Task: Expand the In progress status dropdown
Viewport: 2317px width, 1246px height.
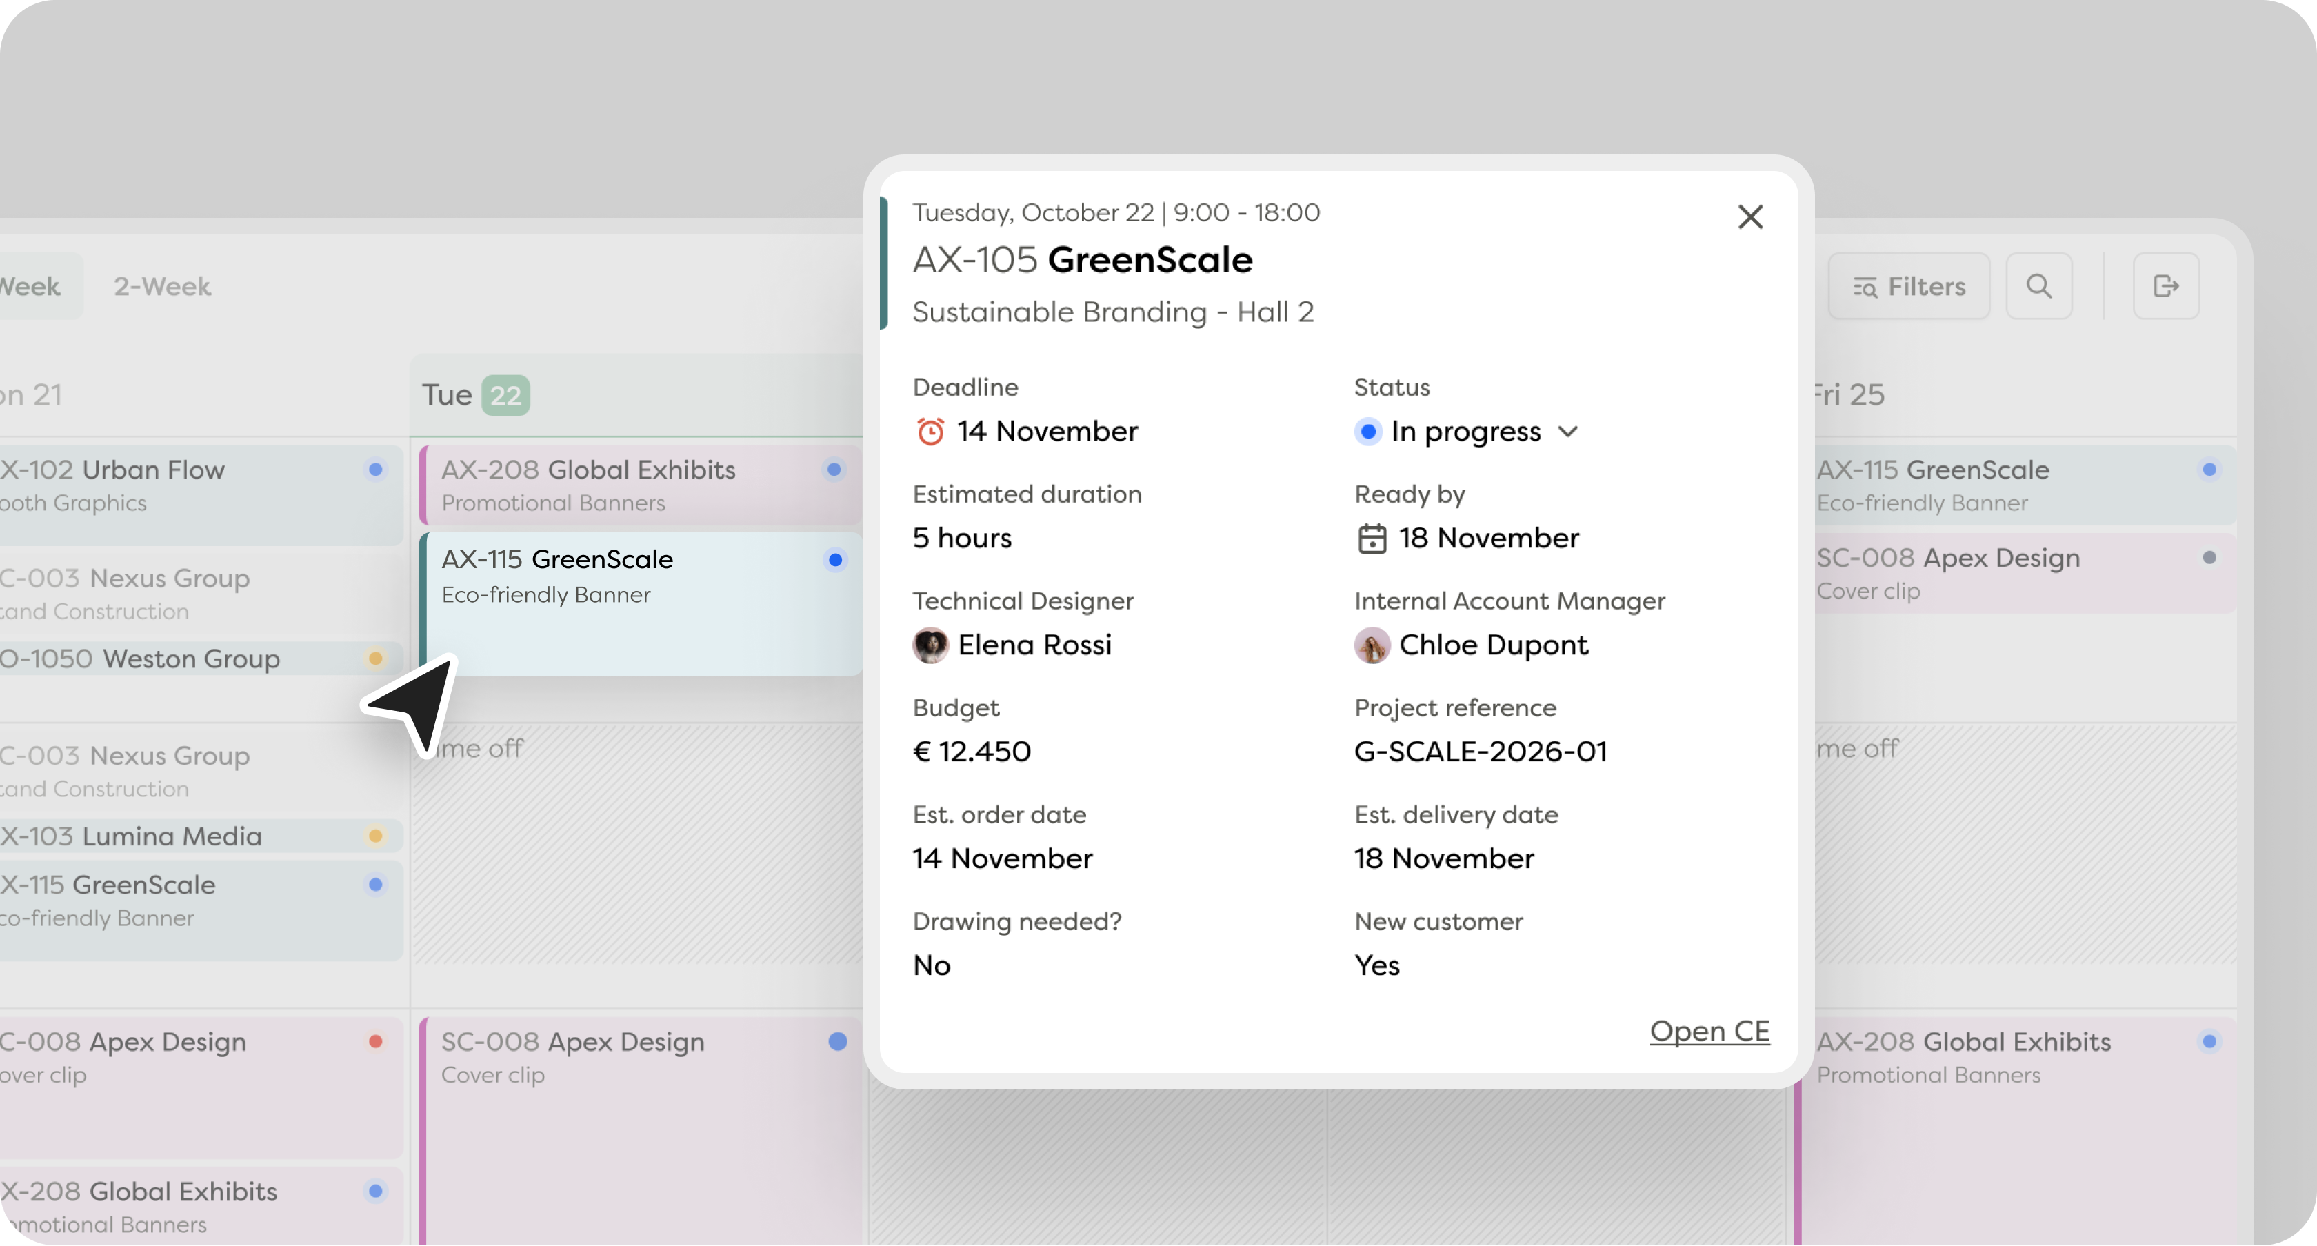Action: [x=1569, y=432]
